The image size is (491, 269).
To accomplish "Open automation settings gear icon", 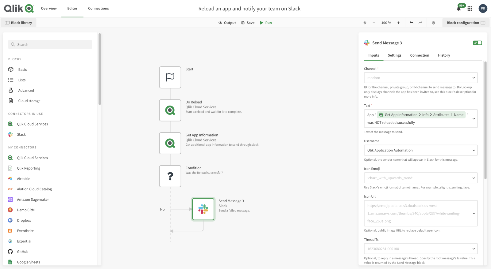I will 433,23.
